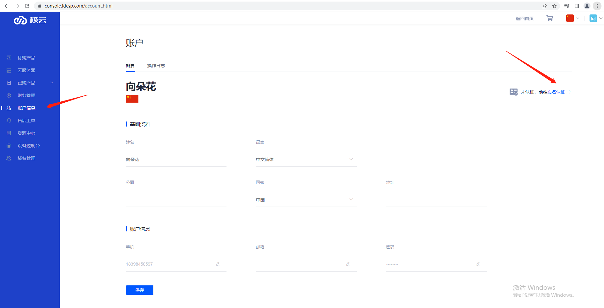Click the 极云 logo in sidebar
604x308 pixels.
tap(30, 20)
